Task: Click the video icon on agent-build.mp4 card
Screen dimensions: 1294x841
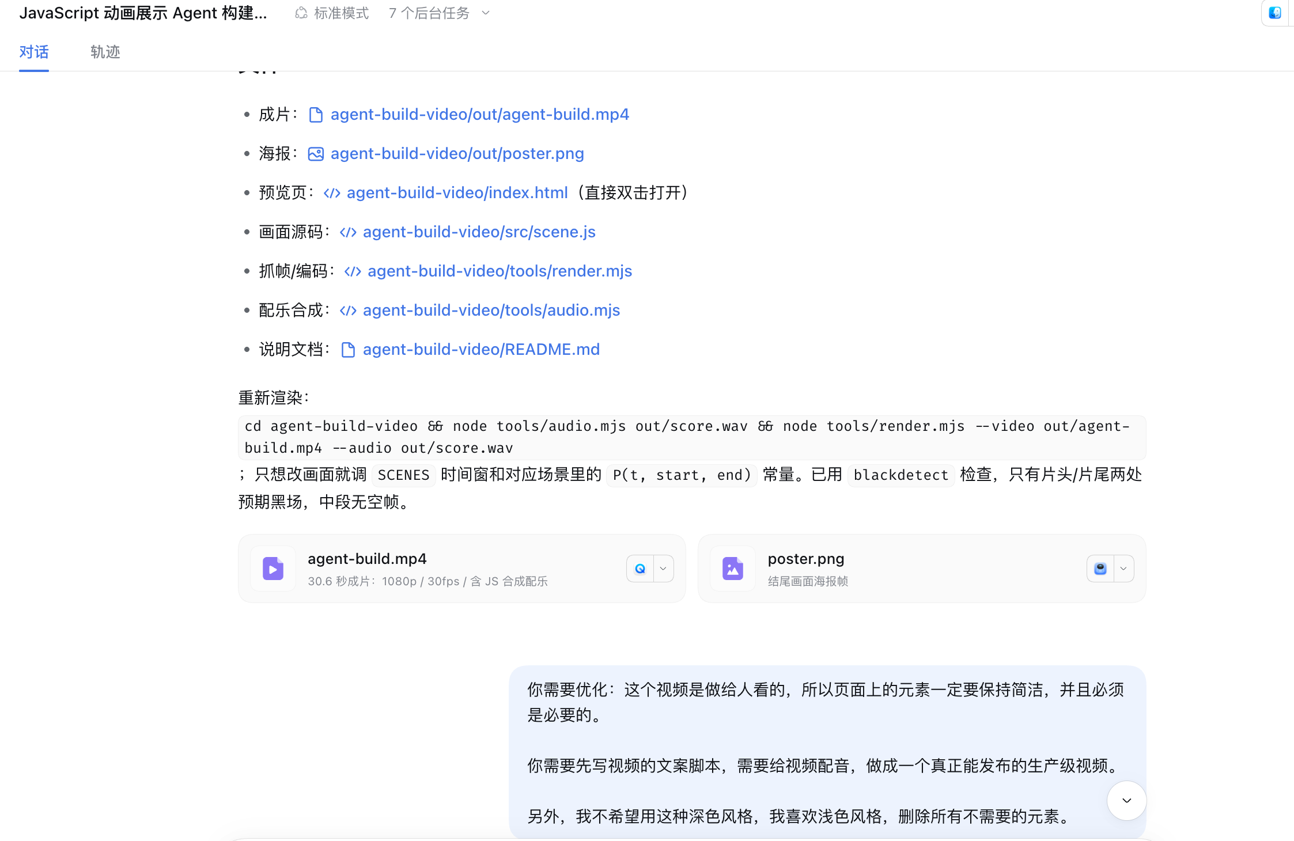Action: pos(273,569)
